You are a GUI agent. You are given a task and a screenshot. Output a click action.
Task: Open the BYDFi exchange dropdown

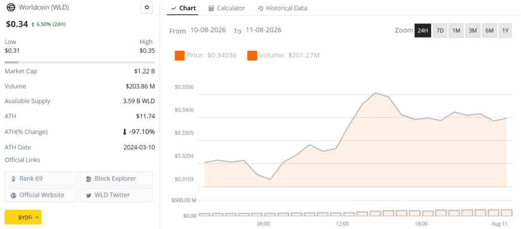click(x=23, y=217)
